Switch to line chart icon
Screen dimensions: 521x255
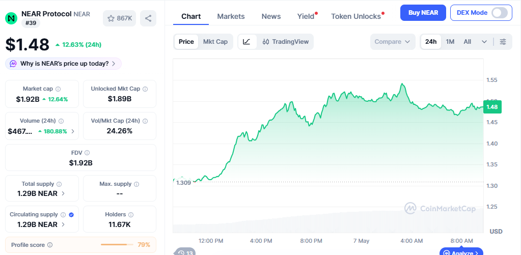(247, 42)
